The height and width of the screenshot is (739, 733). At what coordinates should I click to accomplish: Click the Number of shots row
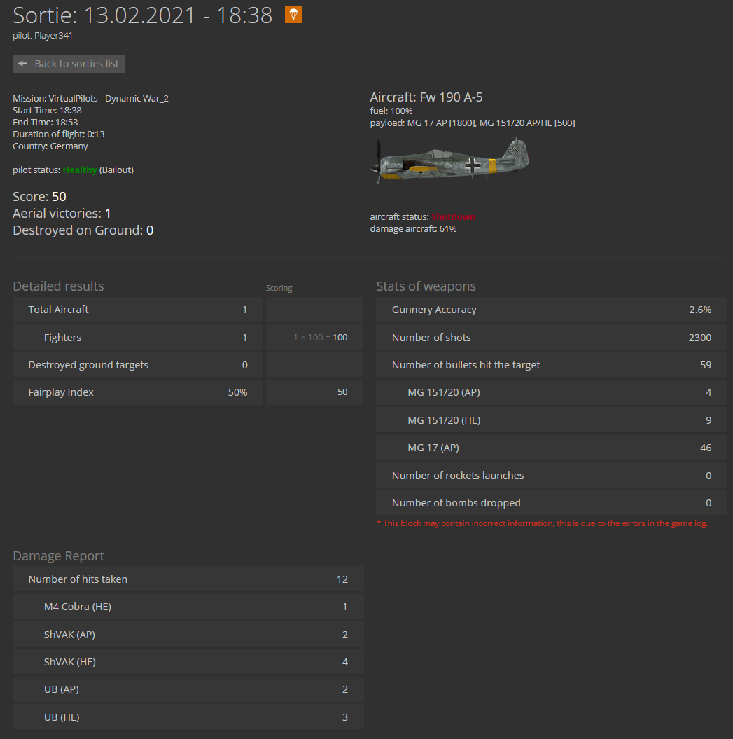coord(551,338)
